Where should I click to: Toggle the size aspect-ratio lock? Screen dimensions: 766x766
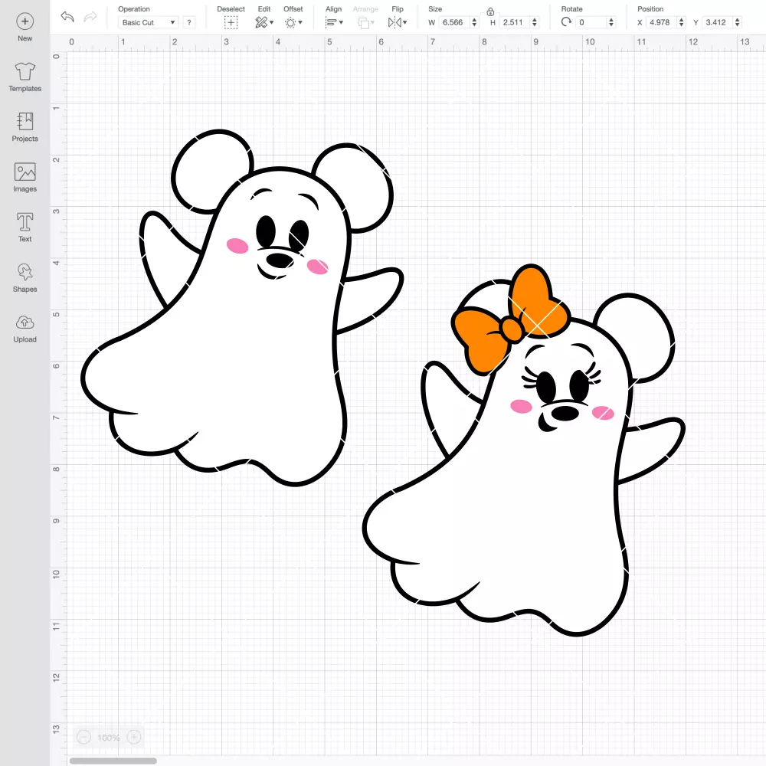490,11
